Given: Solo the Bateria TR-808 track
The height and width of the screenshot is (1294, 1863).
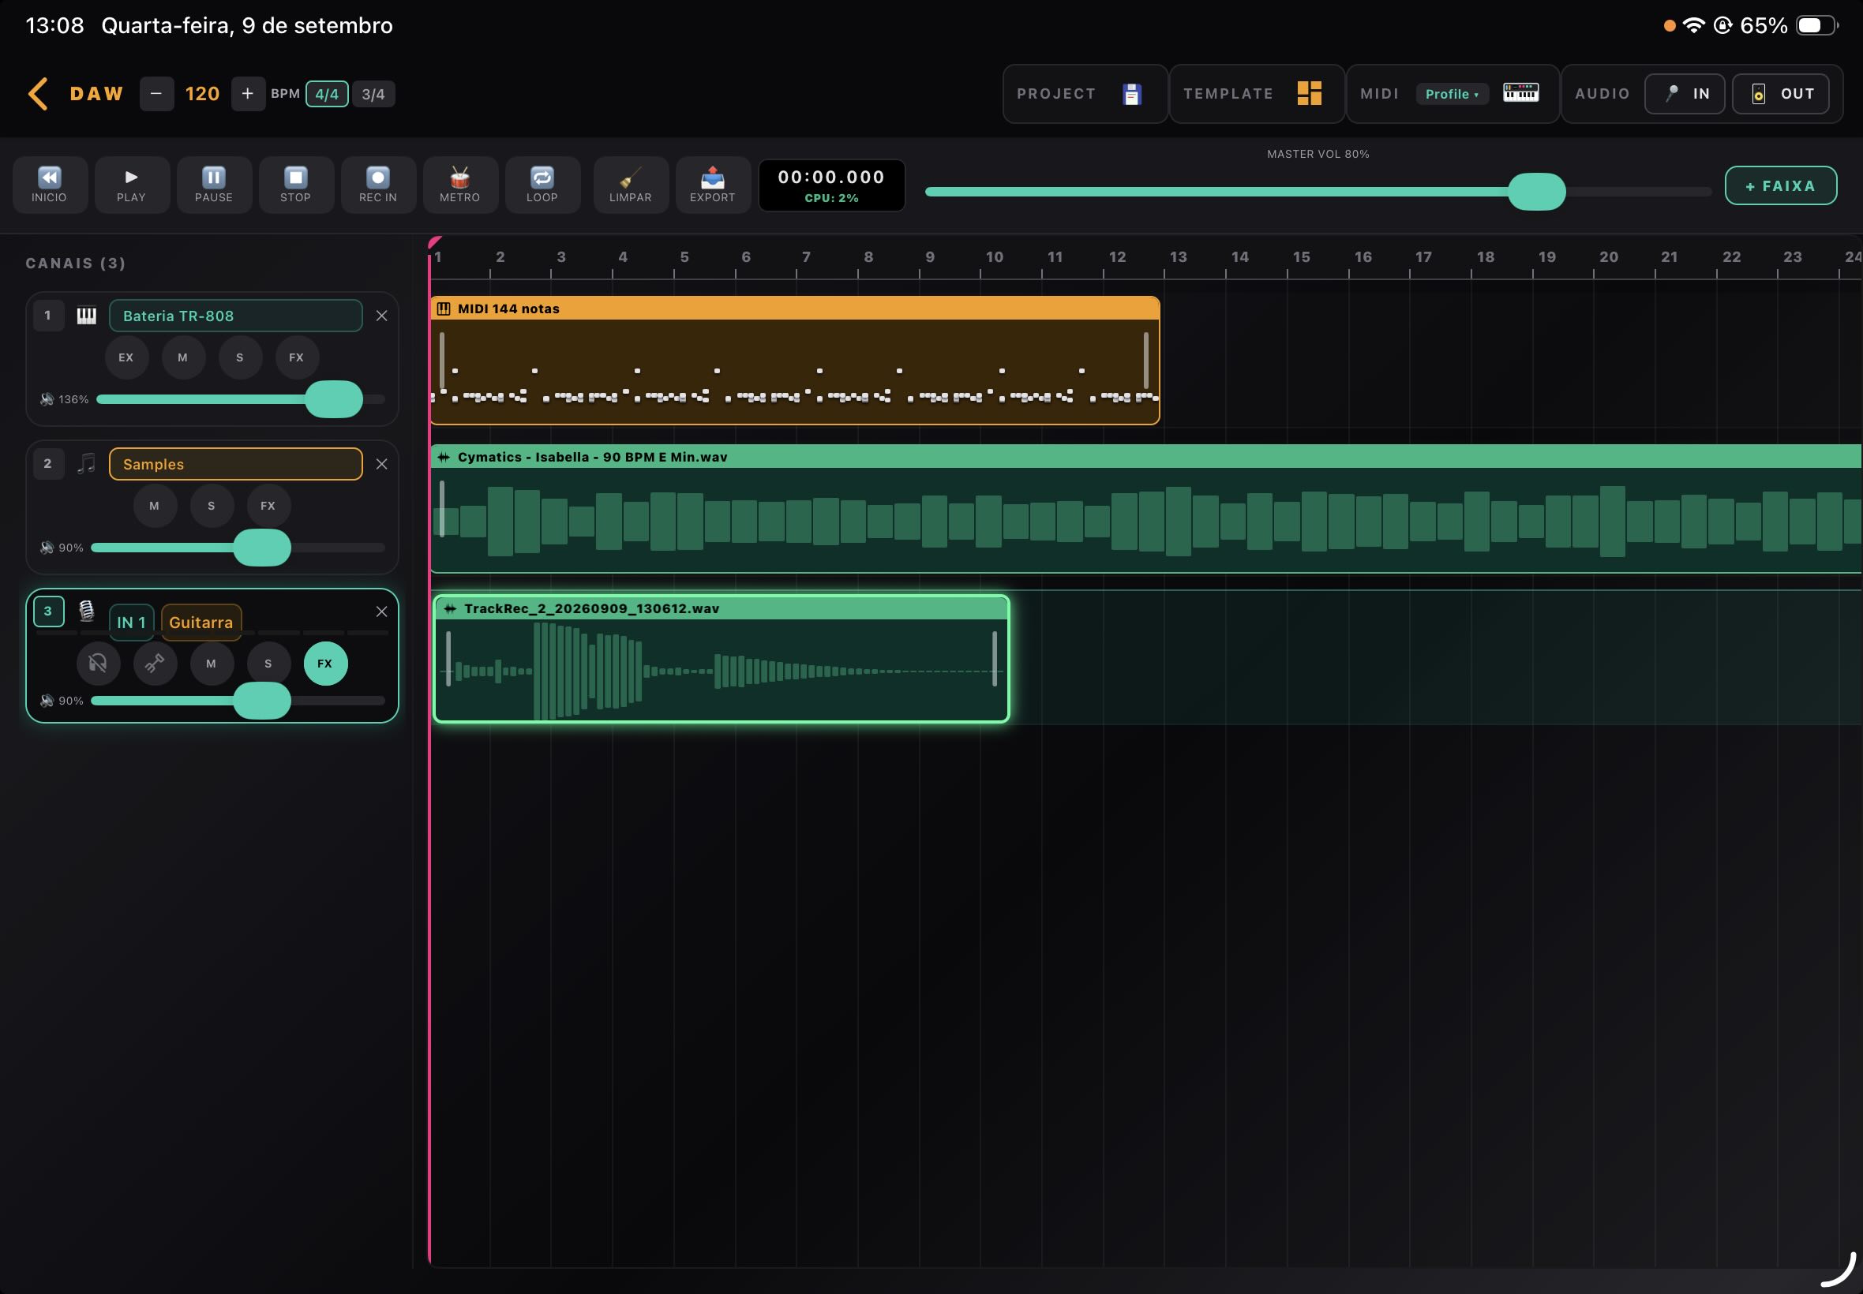Looking at the screenshot, I should pyautogui.click(x=240, y=357).
